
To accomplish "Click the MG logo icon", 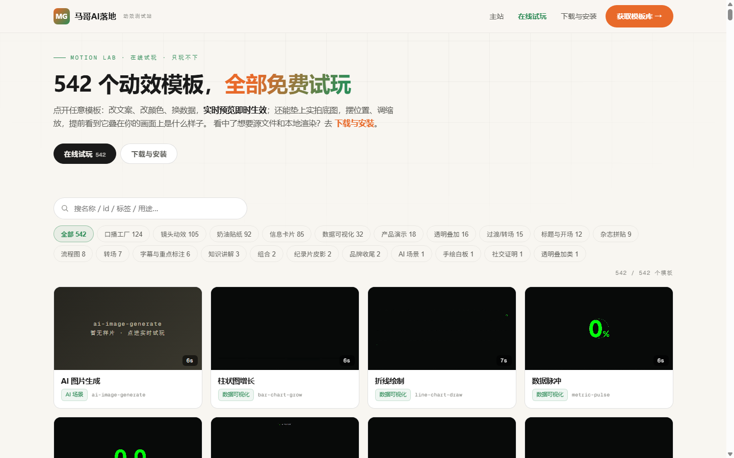I will [62, 16].
